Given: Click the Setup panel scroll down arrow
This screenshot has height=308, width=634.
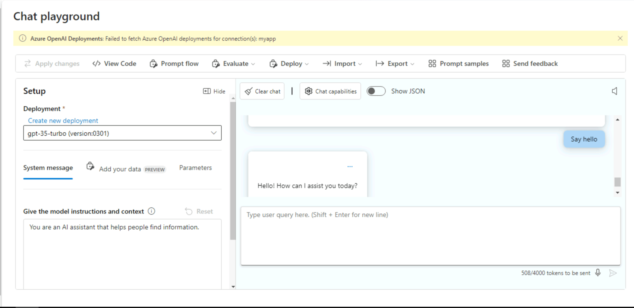Looking at the screenshot, I should 233,287.
